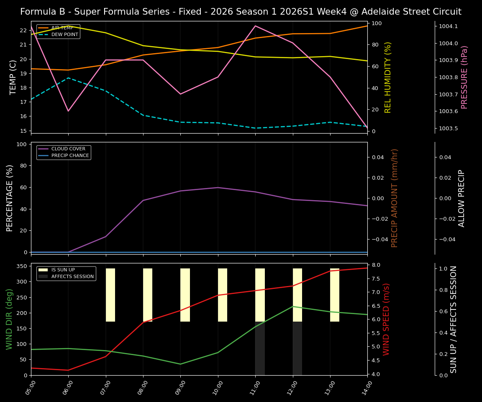The image size is (482, 402).
Task: Click the yellow sun-up bar above 07:00
Action: (x=110, y=293)
